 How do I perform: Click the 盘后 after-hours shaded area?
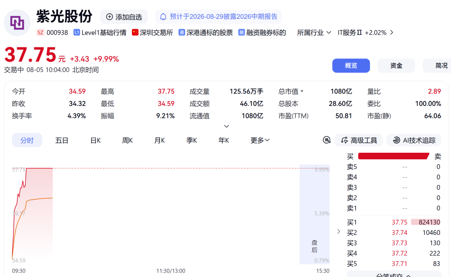314,214
